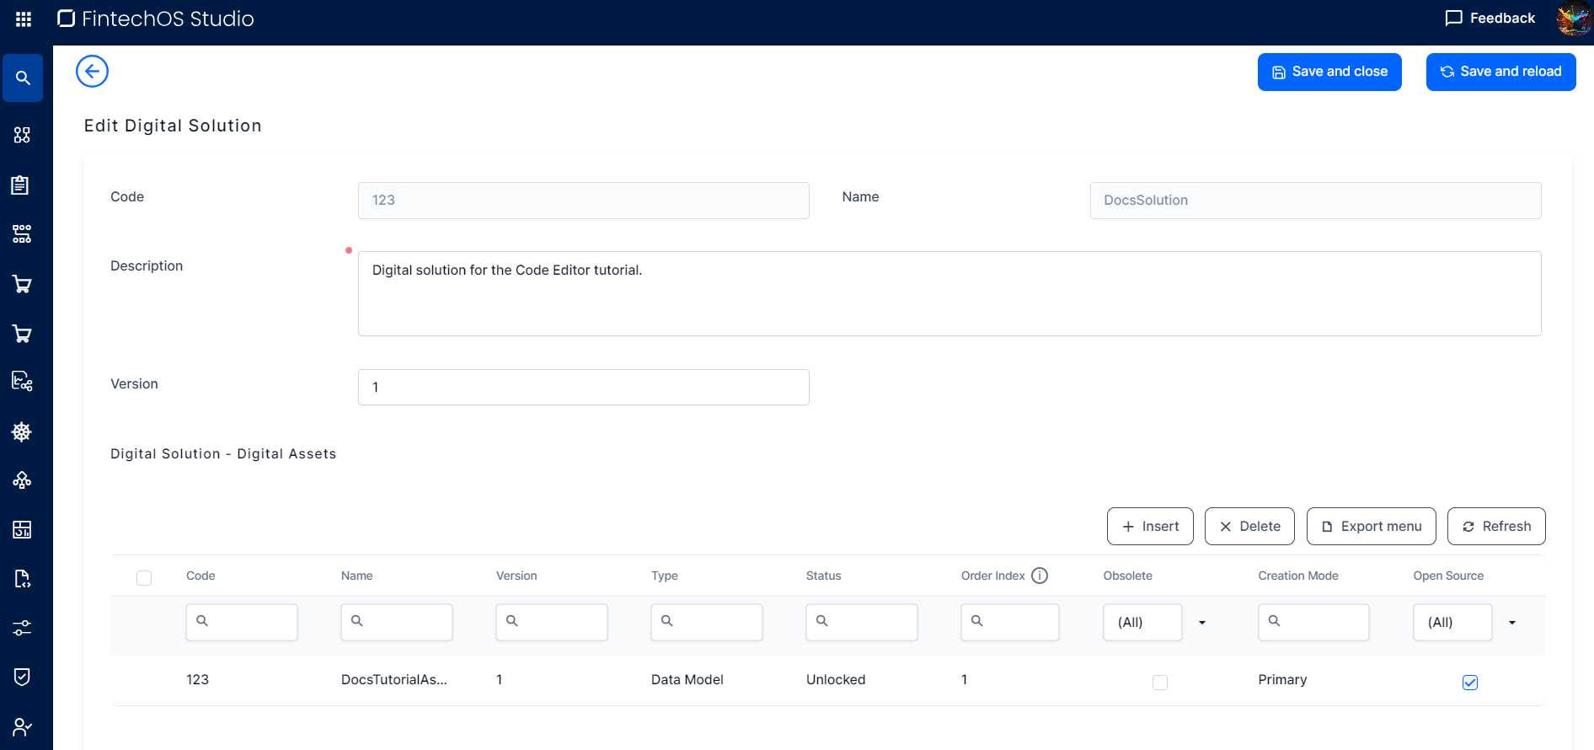Click the Version input field

coord(583,388)
